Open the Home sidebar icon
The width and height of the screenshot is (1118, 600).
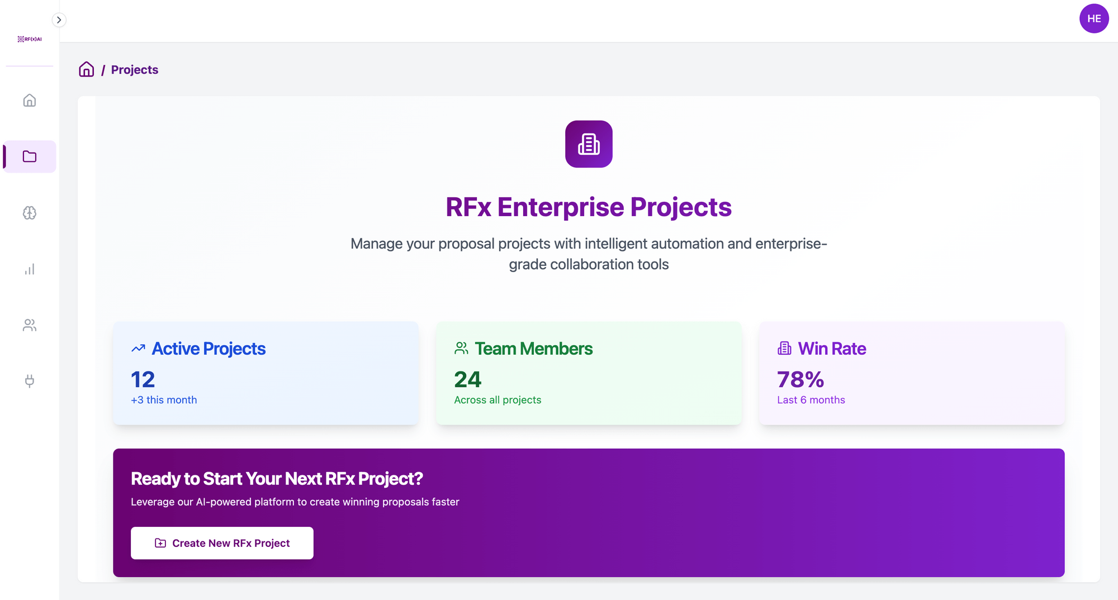click(x=30, y=101)
